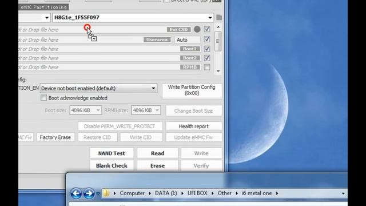This screenshot has height=206, width=366.
Task: Click the Factory Erase button
Action: [55, 137]
